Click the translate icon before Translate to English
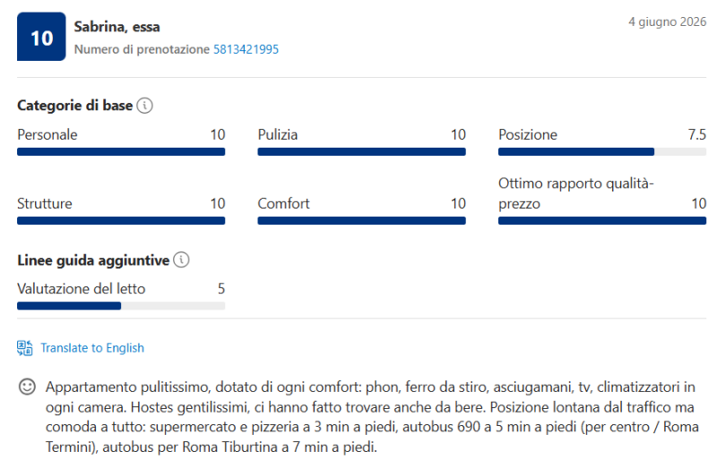 coord(25,348)
